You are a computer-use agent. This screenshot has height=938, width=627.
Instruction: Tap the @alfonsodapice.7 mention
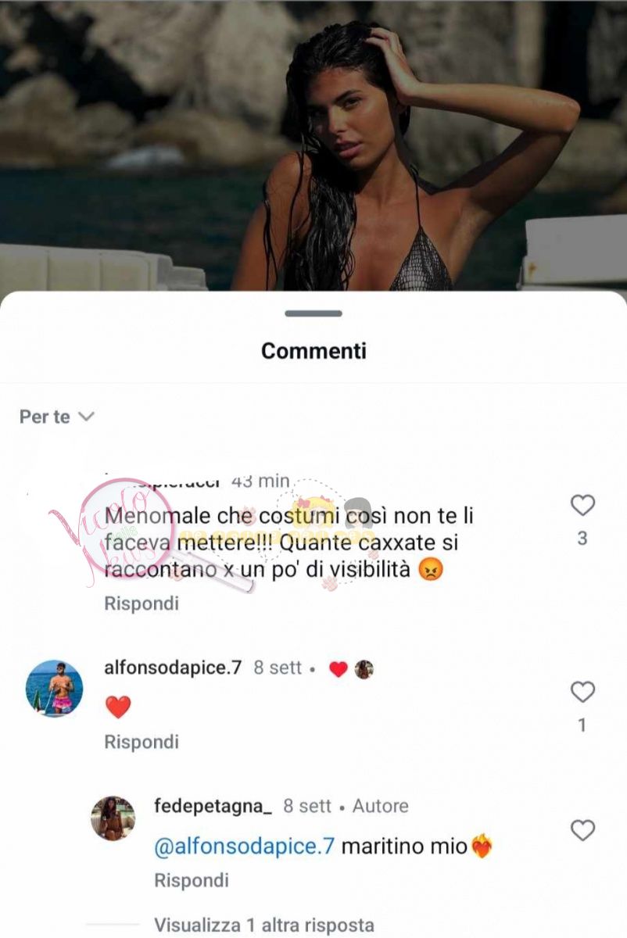coord(245,847)
